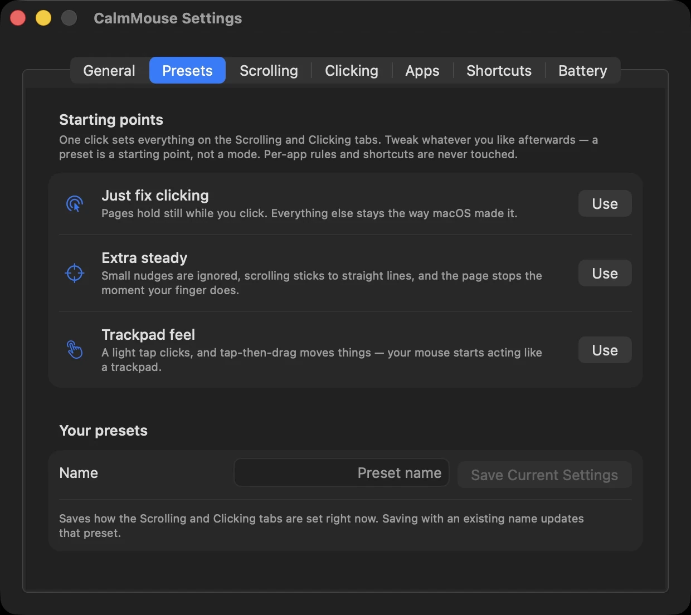
Task: Close the CalmMouse Settings window
Action: tap(18, 18)
